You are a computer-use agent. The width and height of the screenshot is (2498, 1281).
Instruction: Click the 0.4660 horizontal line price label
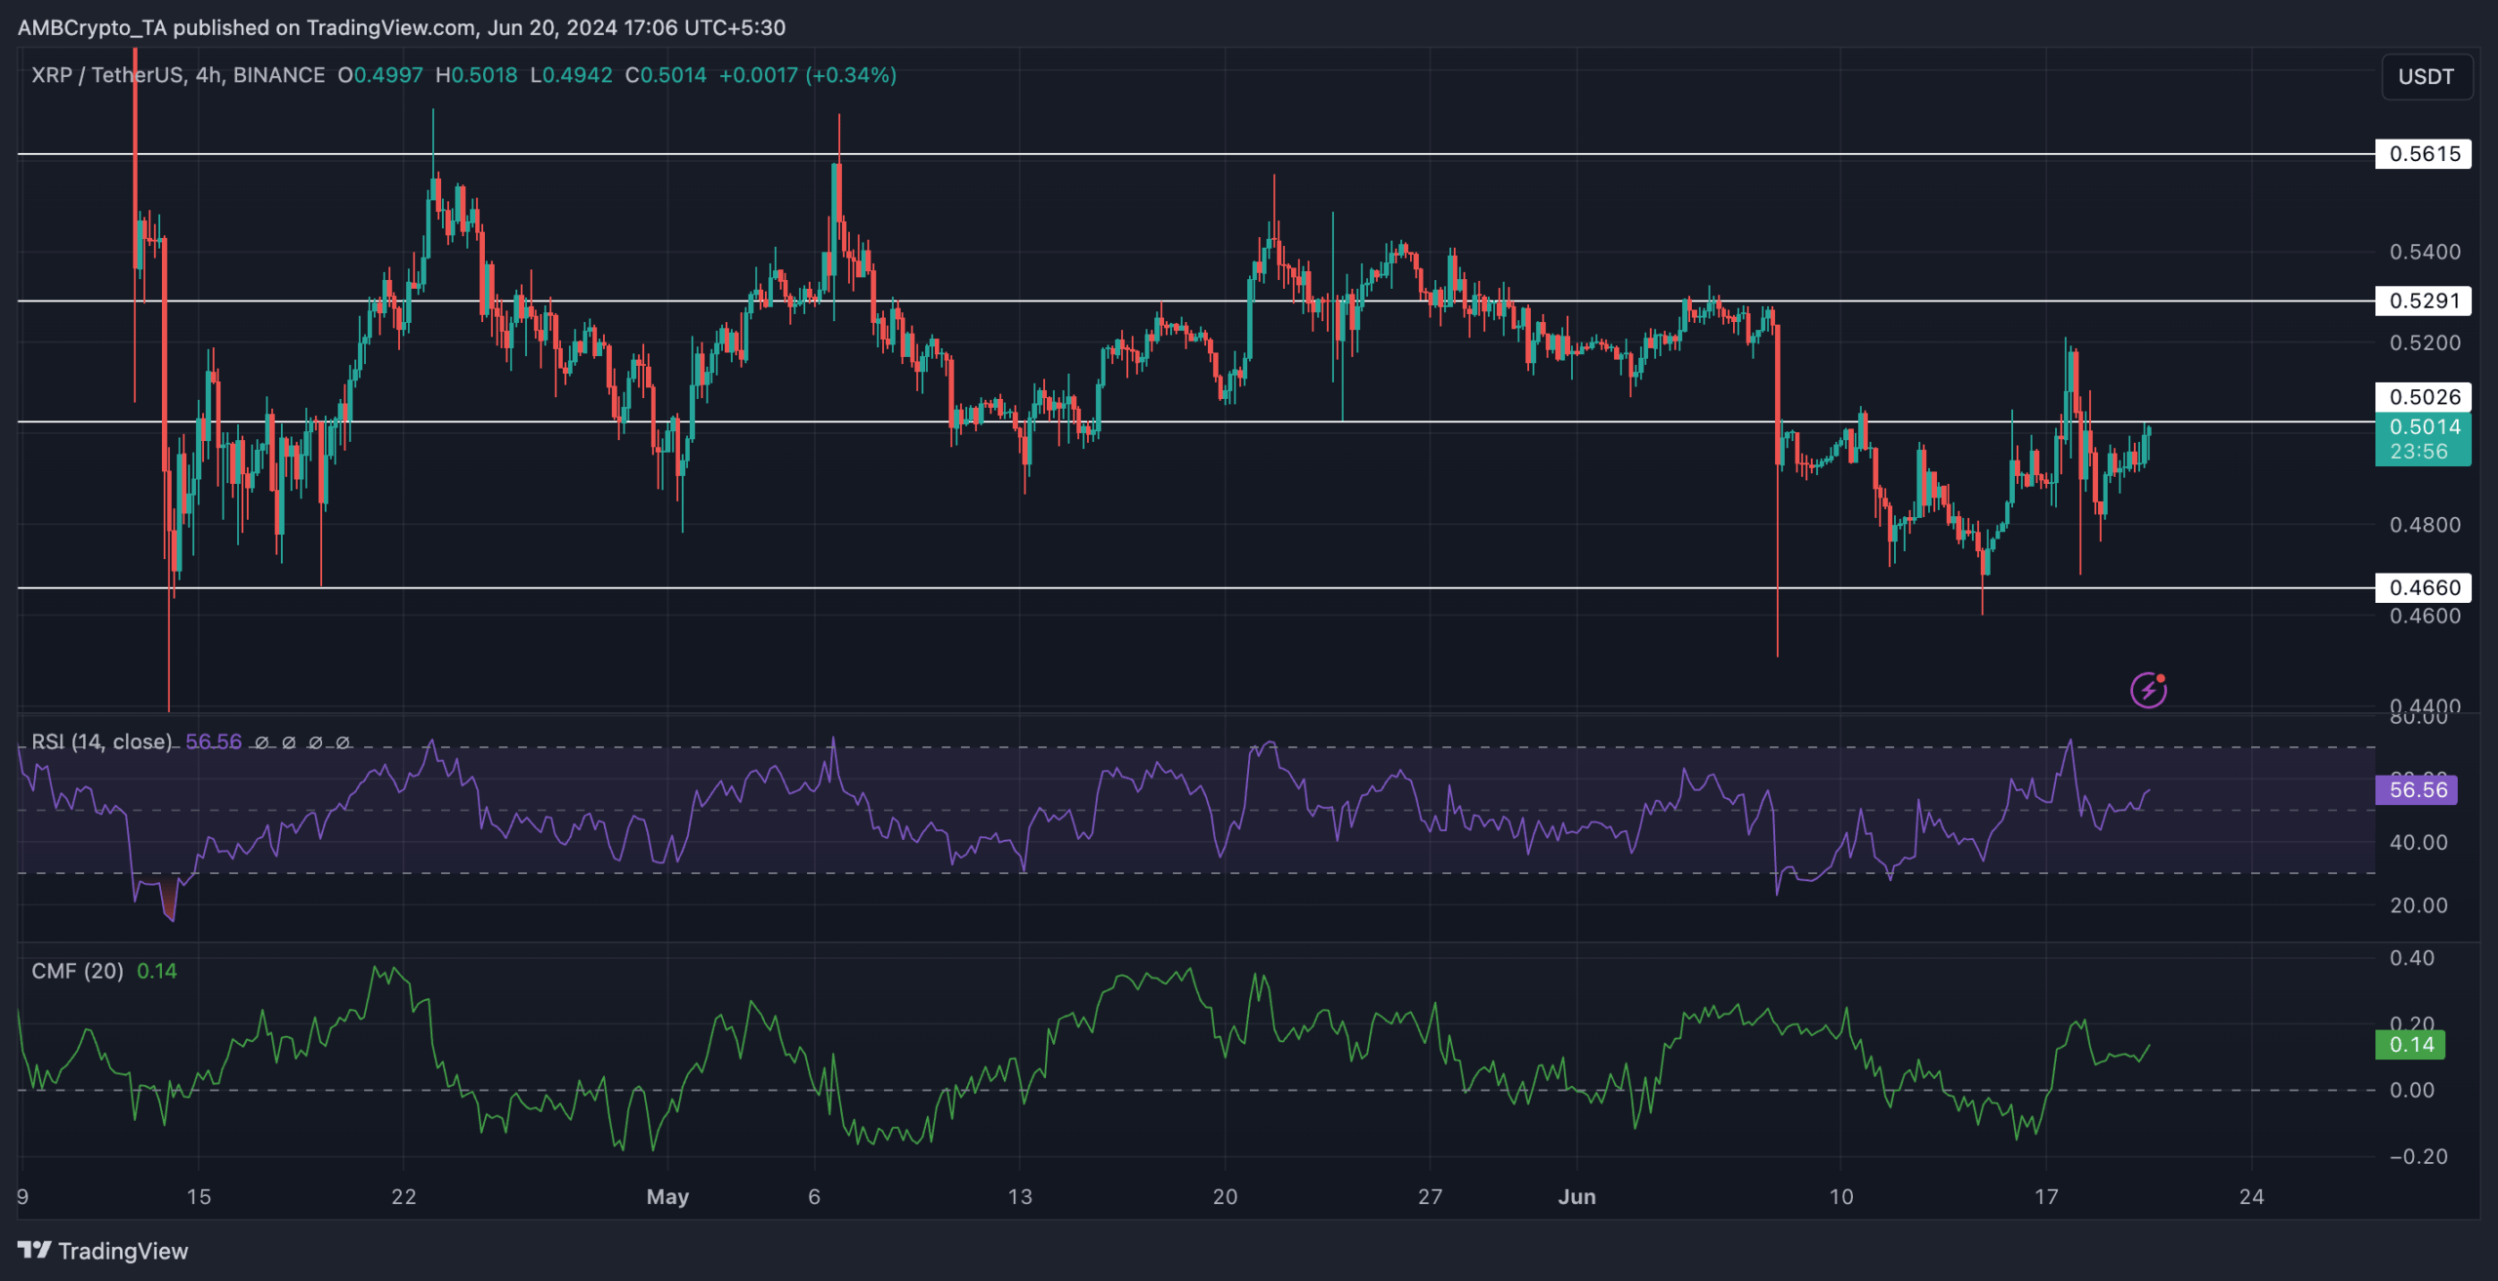pos(2423,587)
